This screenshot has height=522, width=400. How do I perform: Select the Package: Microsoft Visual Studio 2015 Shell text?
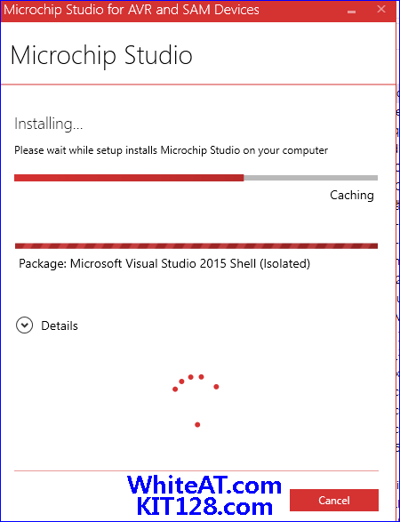pos(164,263)
